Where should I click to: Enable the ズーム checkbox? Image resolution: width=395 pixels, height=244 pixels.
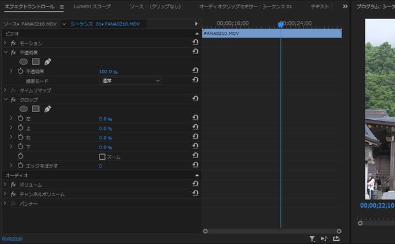[102, 157]
